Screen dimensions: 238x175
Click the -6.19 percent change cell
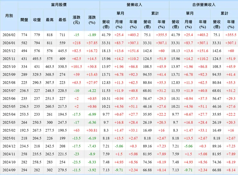click(x=92, y=138)
